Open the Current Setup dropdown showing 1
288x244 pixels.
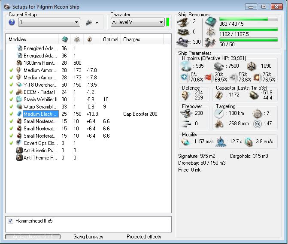click(49, 22)
